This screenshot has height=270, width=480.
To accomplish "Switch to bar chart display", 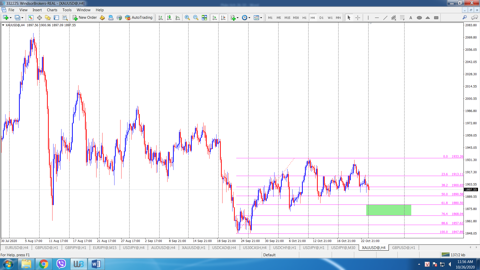I will click(x=160, y=17).
